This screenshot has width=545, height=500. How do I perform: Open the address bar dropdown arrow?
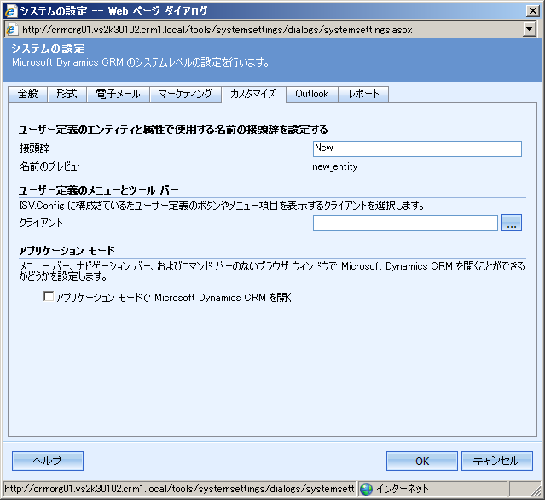529,29
